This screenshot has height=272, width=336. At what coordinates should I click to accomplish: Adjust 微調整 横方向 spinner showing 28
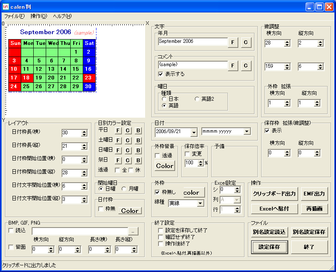[x=287, y=43]
